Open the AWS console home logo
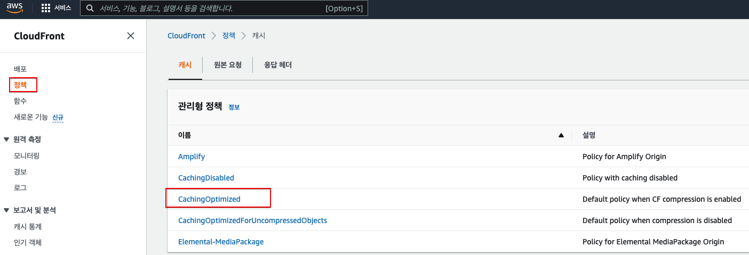This screenshot has width=749, height=255. click(14, 9)
